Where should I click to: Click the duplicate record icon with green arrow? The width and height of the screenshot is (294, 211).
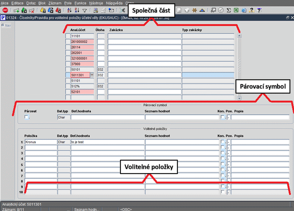tap(24, 10)
